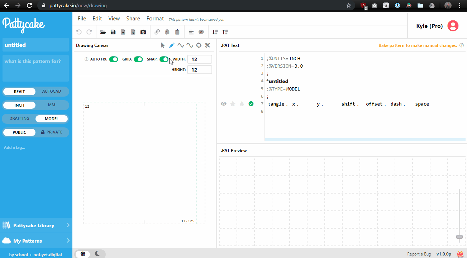Select the polygon drawing tool
This screenshot has width=467, height=258.
(x=199, y=45)
